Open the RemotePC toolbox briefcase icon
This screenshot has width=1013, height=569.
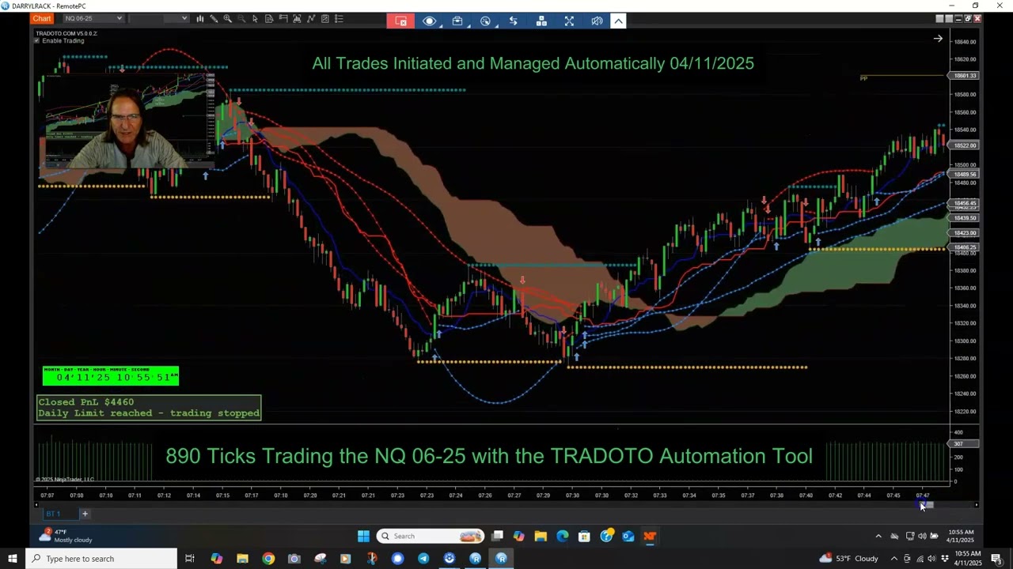tap(457, 21)
